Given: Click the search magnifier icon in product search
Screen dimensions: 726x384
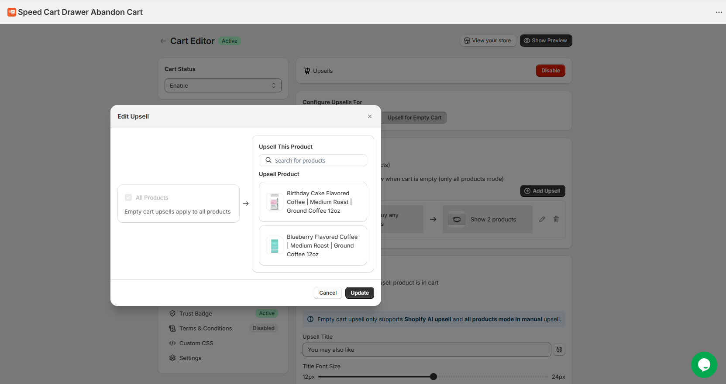Looking at the screenshot, I should [268, 160].
